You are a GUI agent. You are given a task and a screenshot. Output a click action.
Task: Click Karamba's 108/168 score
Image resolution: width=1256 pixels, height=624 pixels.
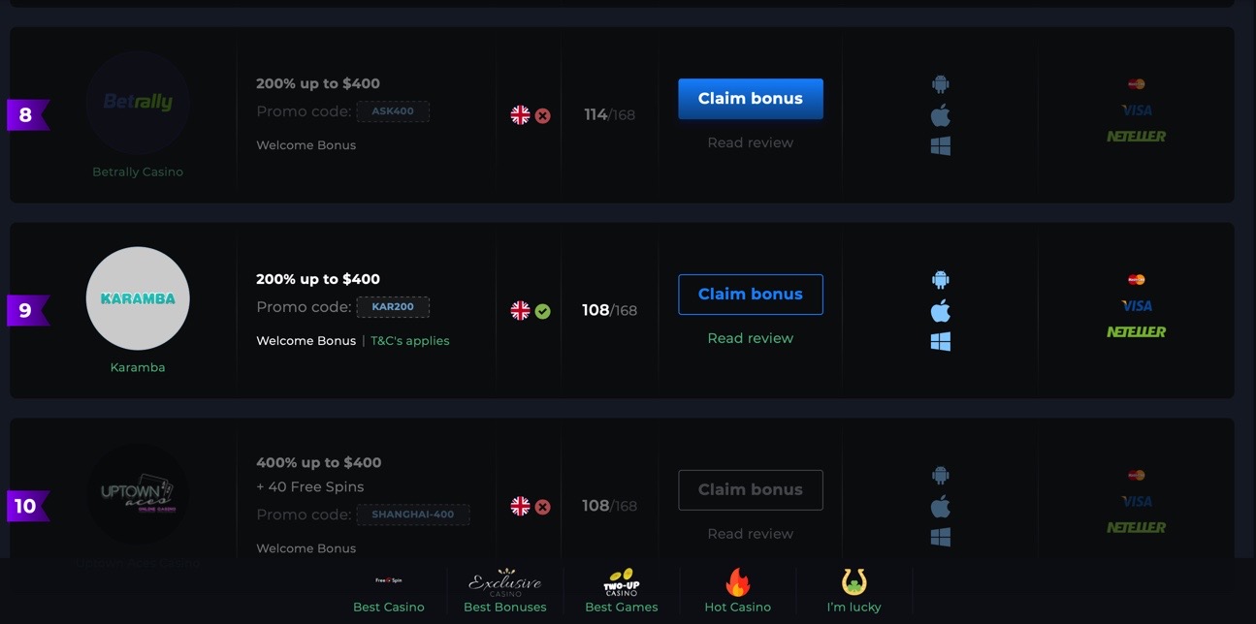click(x=609, y=311)
